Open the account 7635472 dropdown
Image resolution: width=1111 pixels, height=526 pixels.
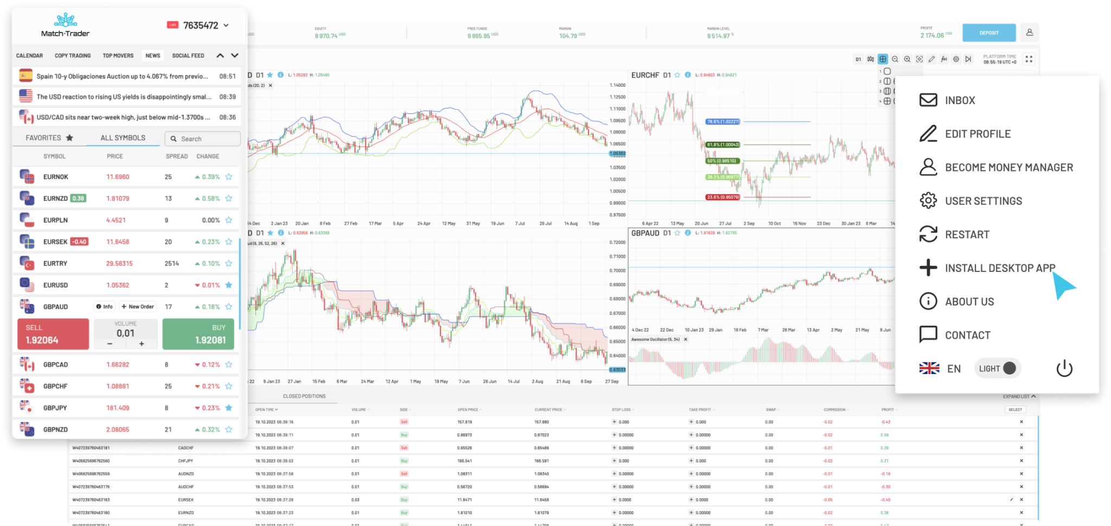tap(204, 25)
